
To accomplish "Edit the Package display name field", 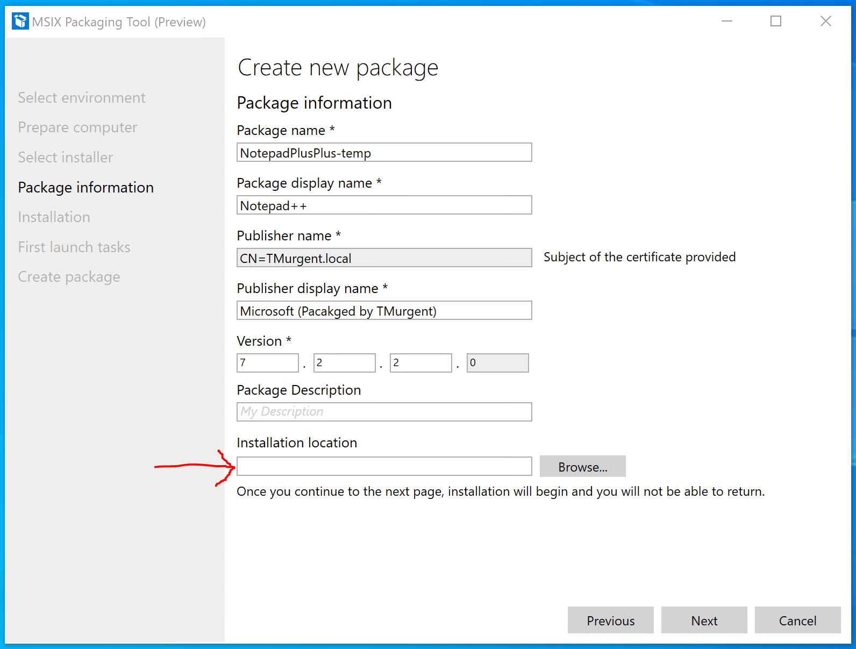I will tap(384, 205).
